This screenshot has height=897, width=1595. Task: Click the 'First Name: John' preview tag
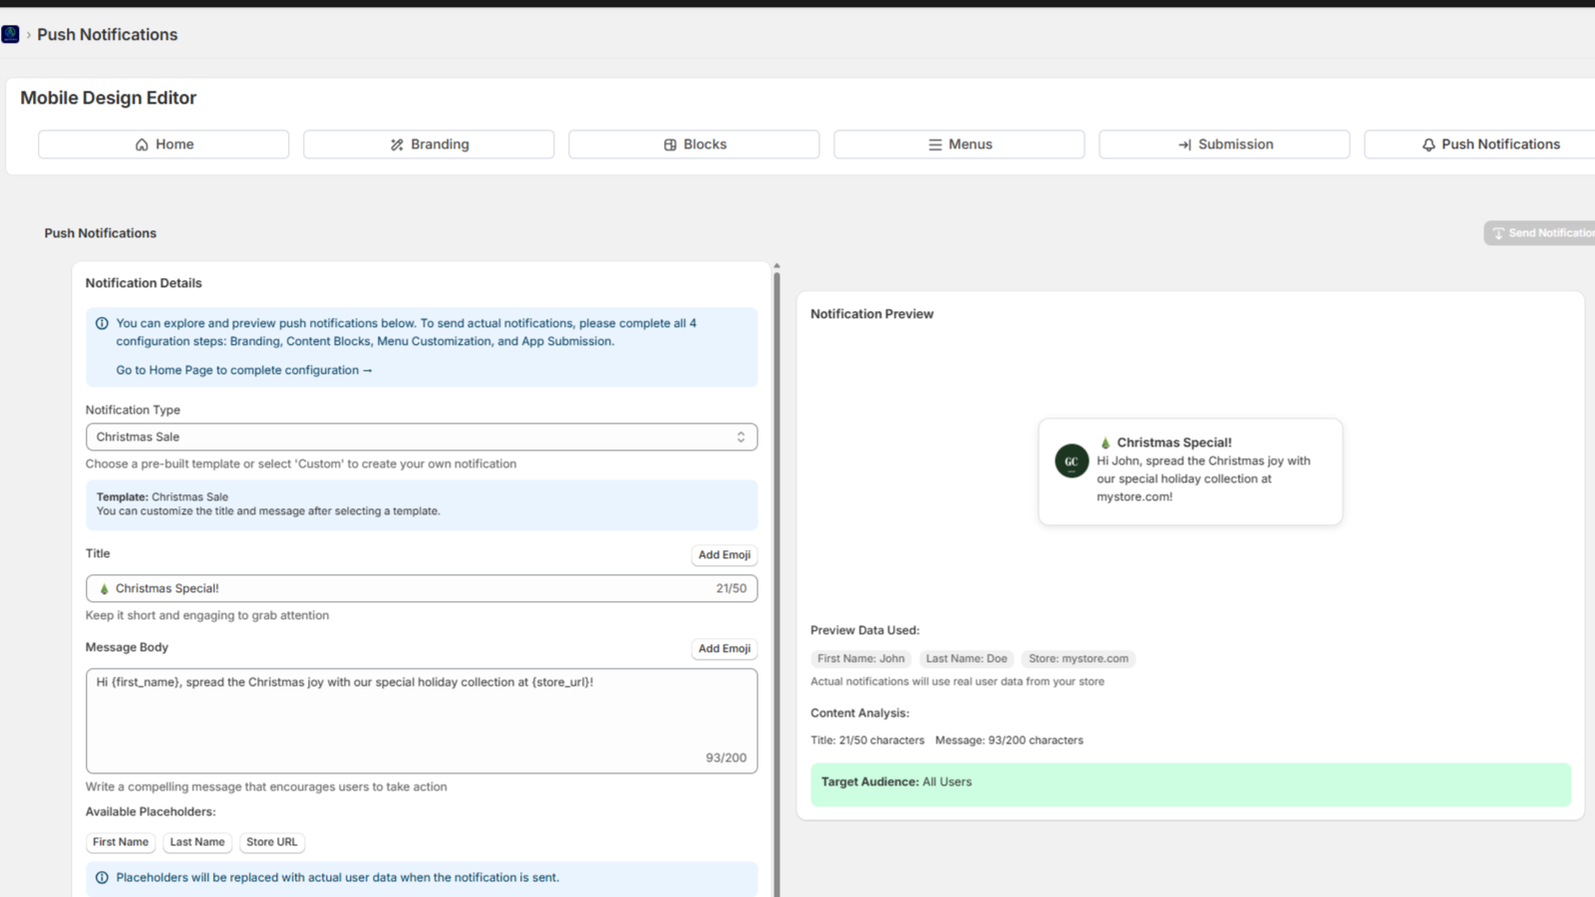point(861,659)
